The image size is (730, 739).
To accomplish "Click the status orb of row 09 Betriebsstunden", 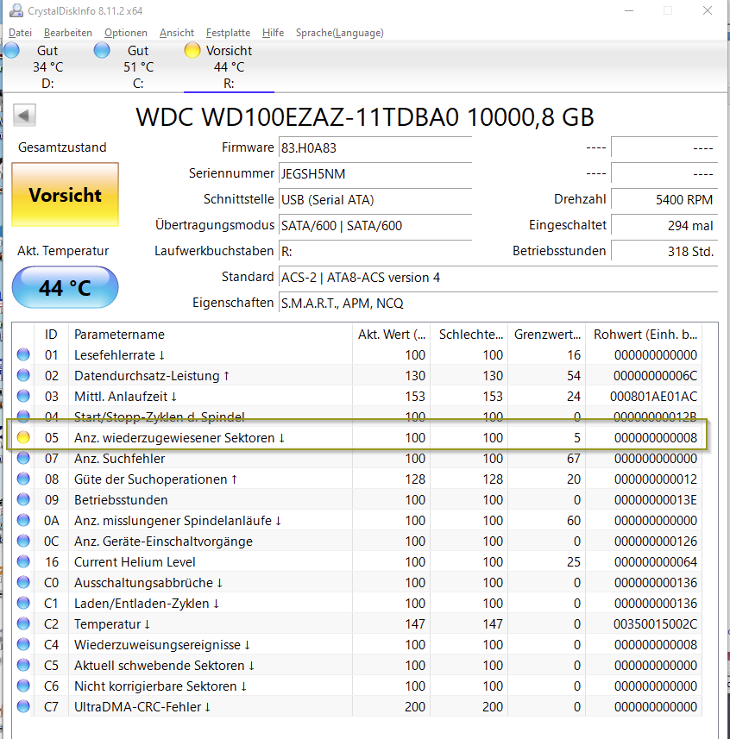I will tap(23, 499).
